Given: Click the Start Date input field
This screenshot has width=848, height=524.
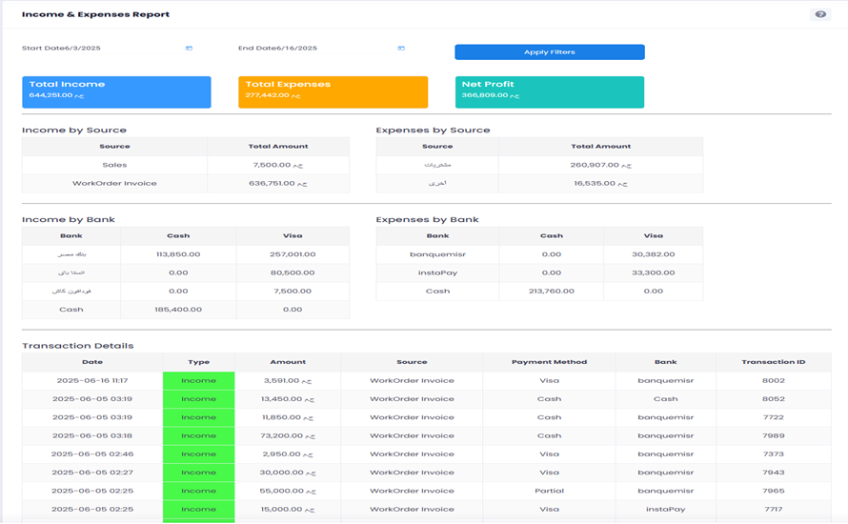Looking at the screenshot, I should (107, 49).
